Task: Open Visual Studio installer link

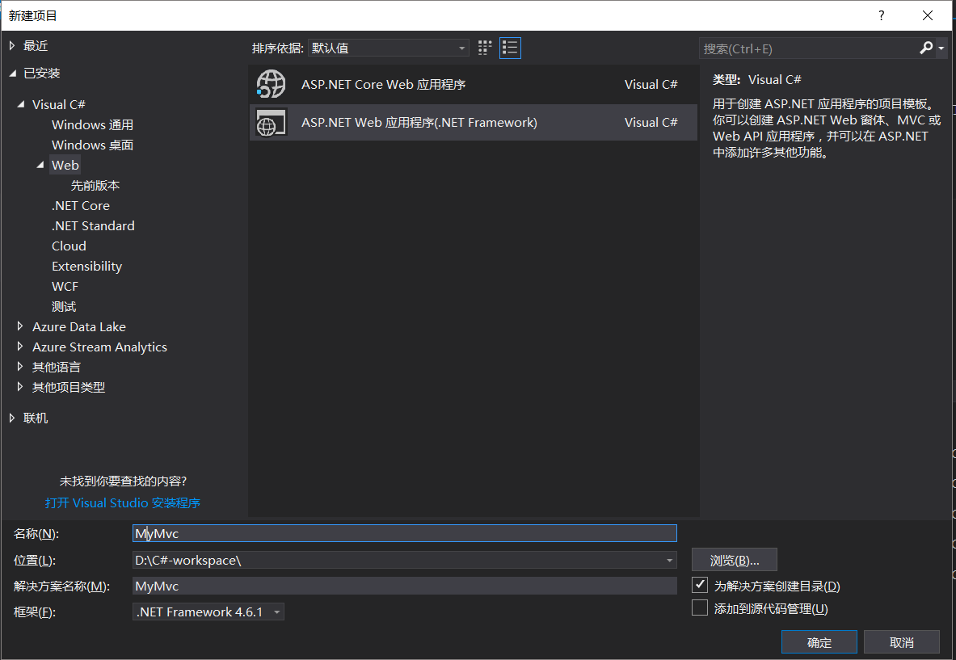Action: point(123,502)
